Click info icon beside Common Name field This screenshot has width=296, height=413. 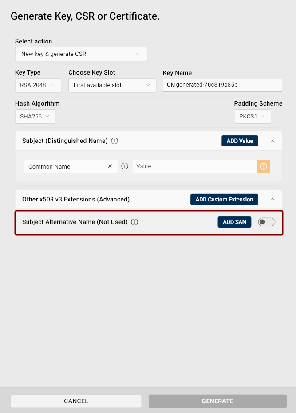tap(125, 166)
